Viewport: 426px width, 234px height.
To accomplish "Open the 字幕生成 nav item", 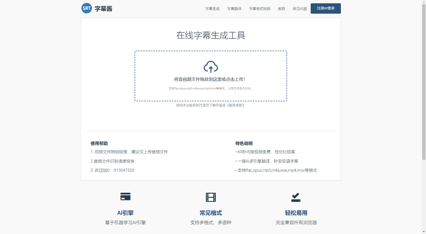I will click(x=212, y=9).
